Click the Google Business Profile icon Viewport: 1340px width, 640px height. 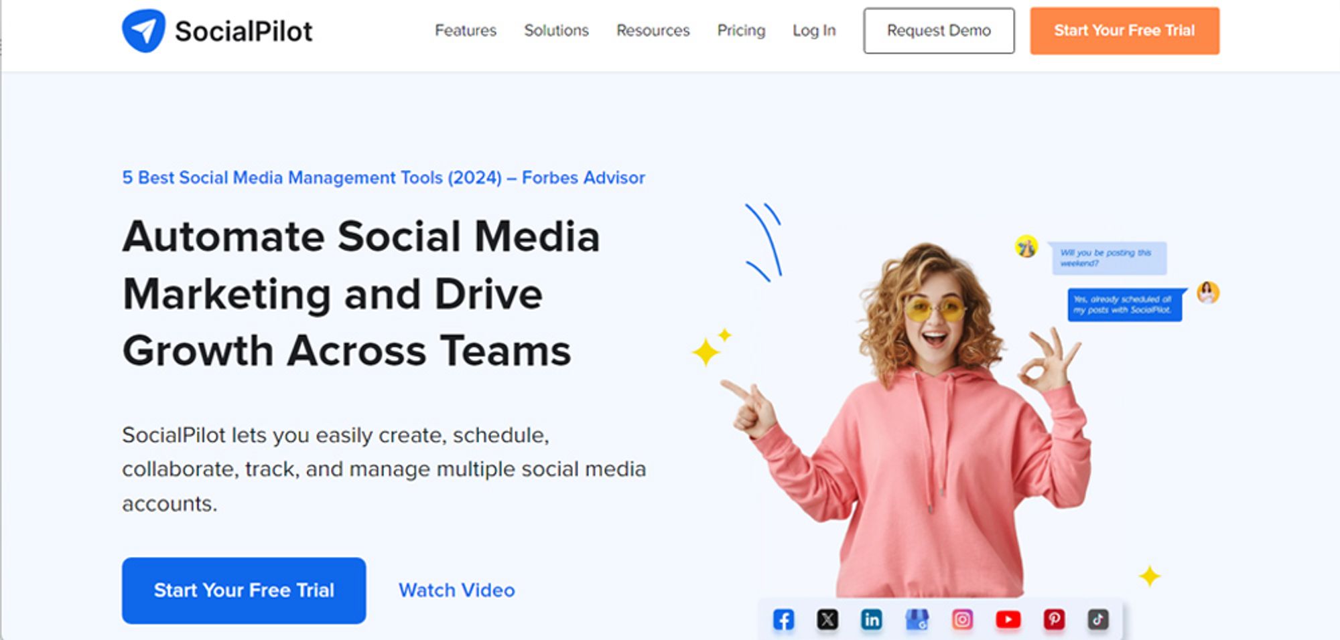[917, 619]
